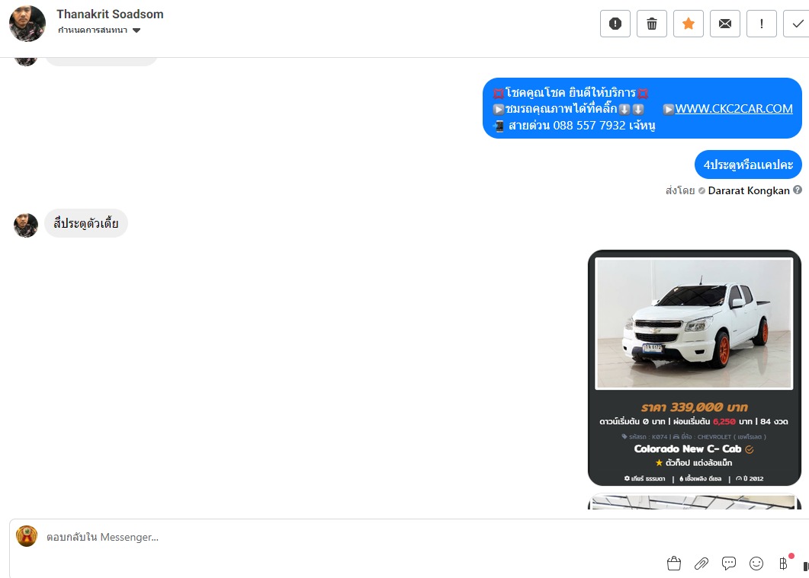Open the white Chevrolet Colorado car photo
Screen dimensions: 809x578
(x=694, y=324)
